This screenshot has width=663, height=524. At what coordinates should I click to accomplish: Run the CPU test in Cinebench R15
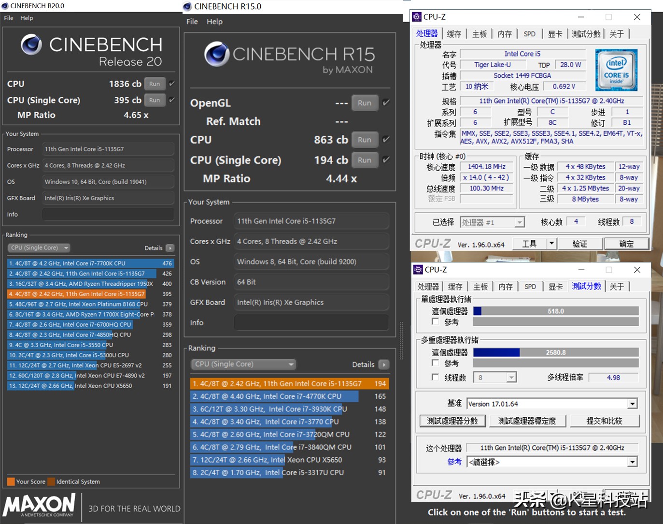tap(365, 140)
